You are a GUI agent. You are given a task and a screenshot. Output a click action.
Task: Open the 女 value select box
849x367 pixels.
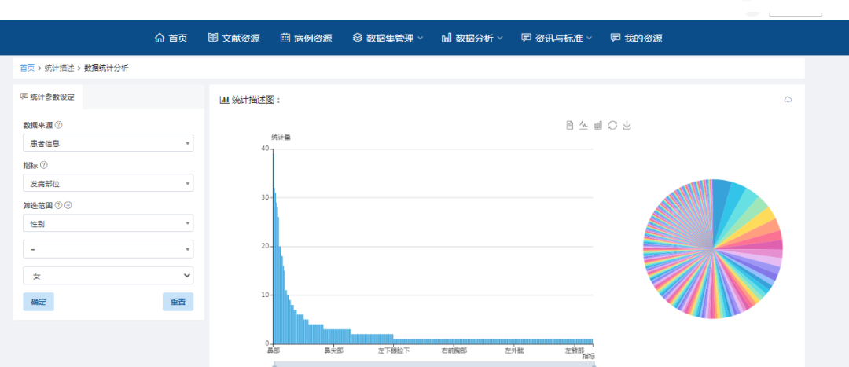click(x=108, y=276)
